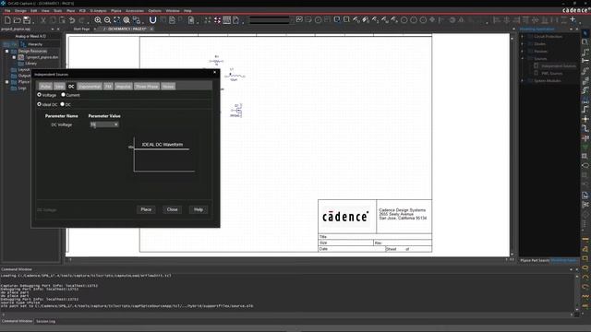Screen dimensions: 591x332
Task: Select the Voltage radio button
Action: pos(39,95)
